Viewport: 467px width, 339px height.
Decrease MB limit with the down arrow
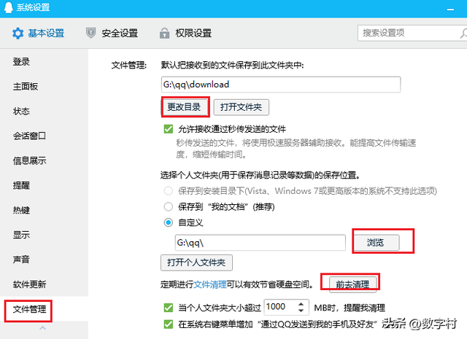(x=301, y=311)
